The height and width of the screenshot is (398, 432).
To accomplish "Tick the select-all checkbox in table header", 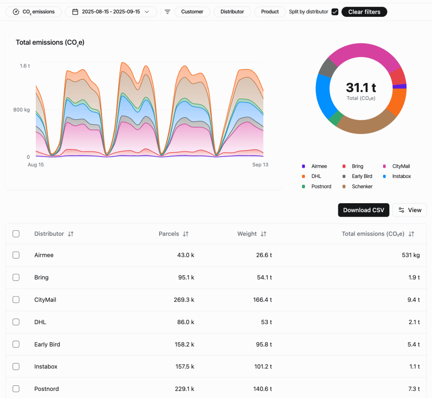I will [x=16, y=234].
